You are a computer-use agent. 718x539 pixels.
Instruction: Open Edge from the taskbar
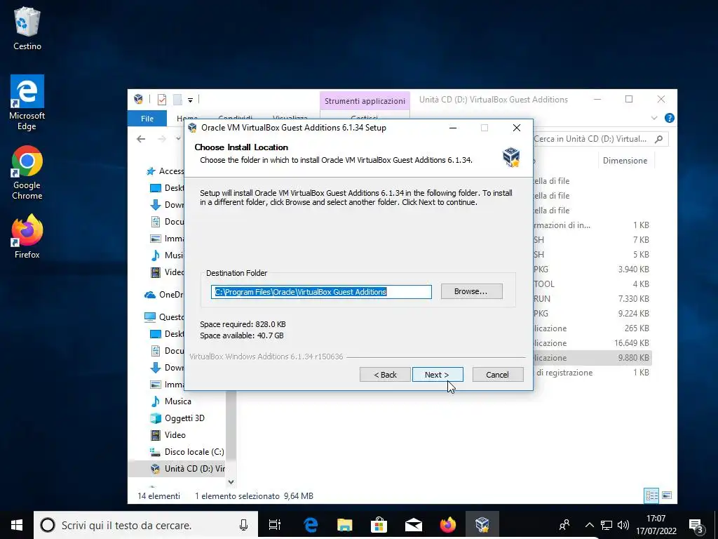(311, 525)
